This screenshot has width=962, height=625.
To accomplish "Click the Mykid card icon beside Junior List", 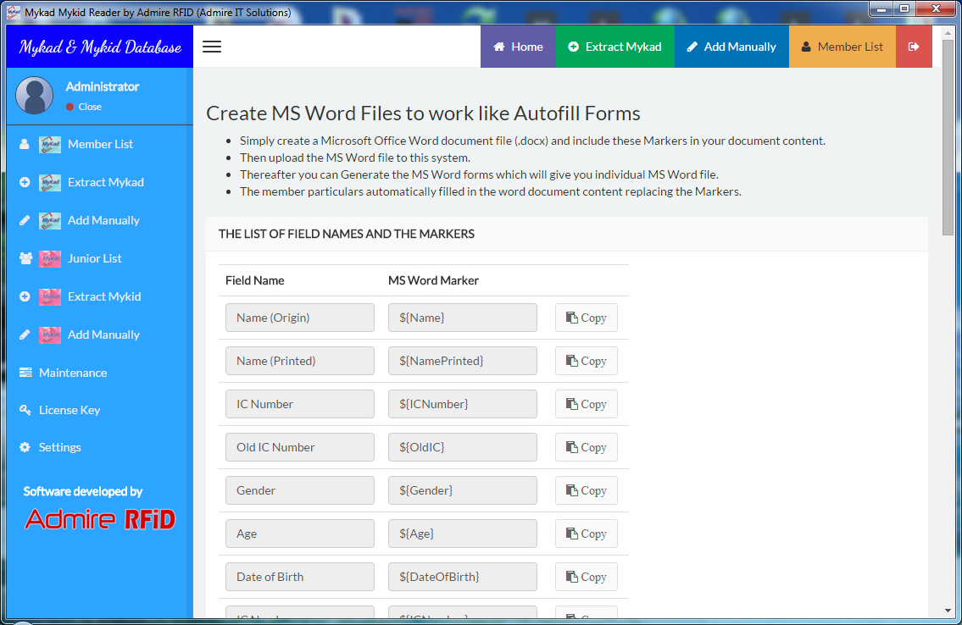I will click(50, 258).
